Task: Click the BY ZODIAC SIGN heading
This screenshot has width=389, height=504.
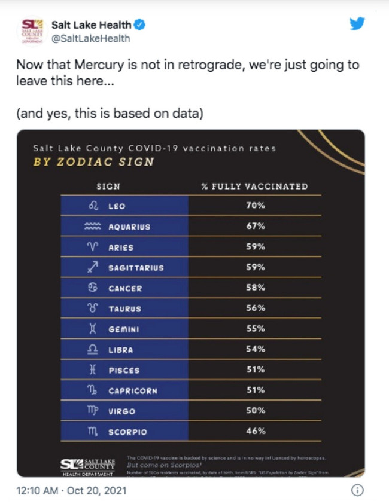Action: (x=93, y=161)
